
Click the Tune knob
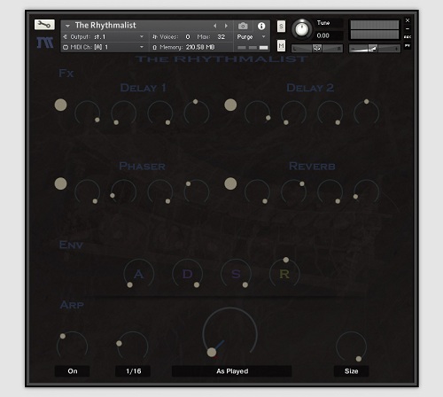(x=302, y=29)
